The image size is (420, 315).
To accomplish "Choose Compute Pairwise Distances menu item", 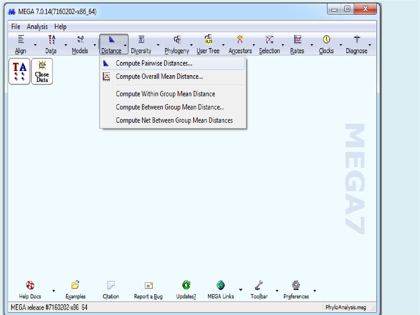I will coord(173,63).
